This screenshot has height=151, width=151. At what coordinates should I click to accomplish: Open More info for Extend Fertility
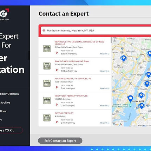tap(105, 123)
